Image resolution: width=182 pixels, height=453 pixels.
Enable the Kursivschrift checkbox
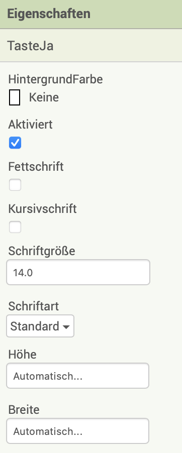point(15,227)
